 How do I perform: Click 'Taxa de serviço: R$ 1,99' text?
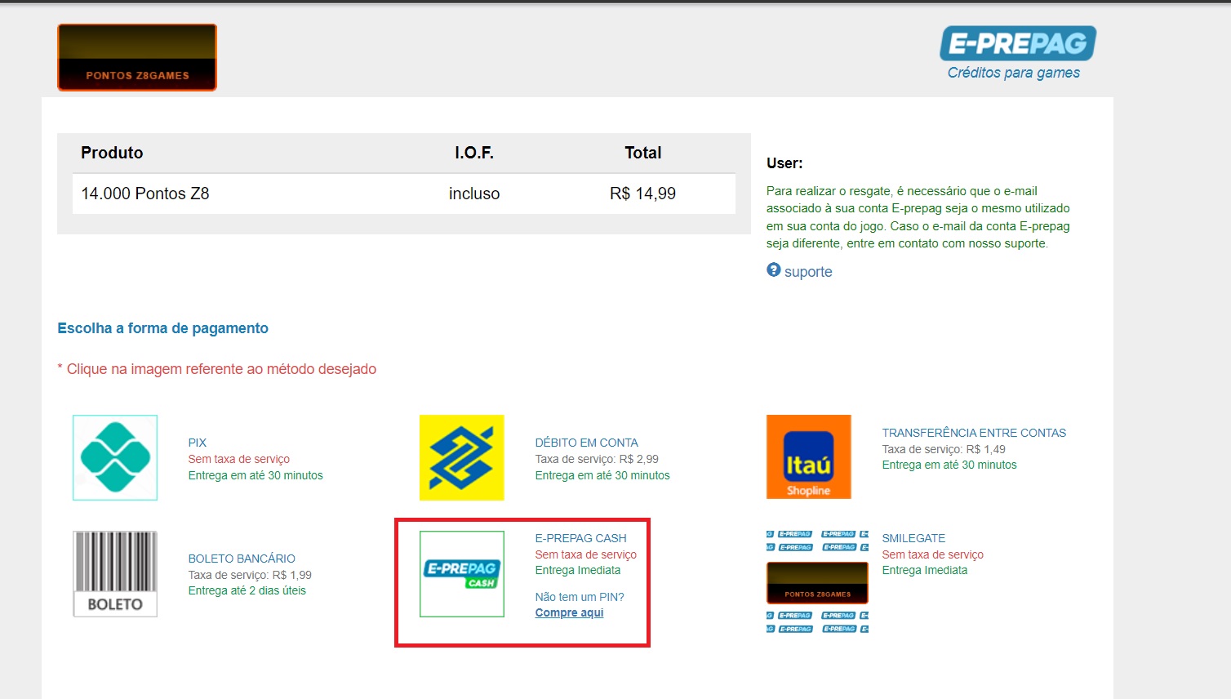(250, 575)
